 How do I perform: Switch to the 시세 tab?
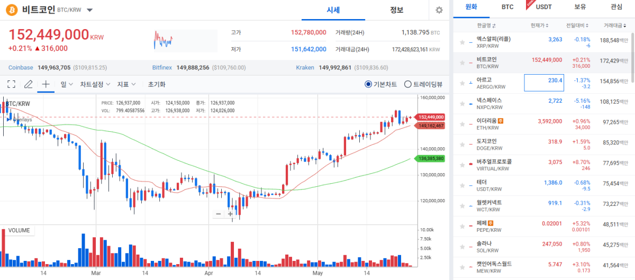pyautogui.click(x=333, y=10)
